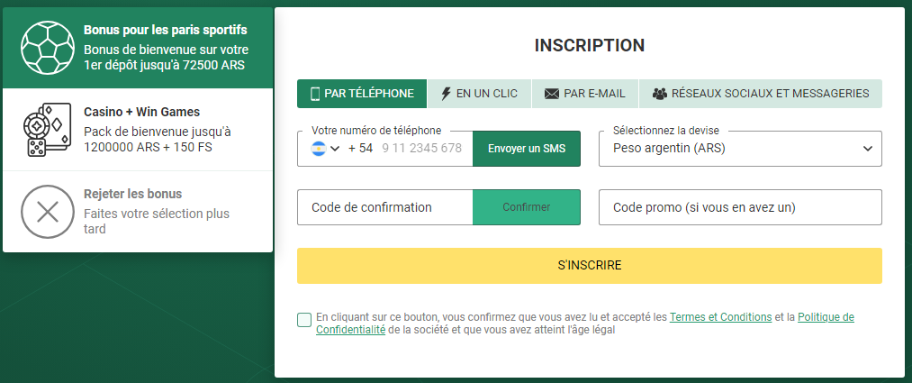Switch to the En un clic tab
The height and width of the screenshot is (383, 912).
click(x=479, y=94)
